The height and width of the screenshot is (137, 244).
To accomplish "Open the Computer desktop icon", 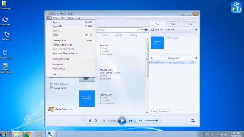I will pos(5,21).
